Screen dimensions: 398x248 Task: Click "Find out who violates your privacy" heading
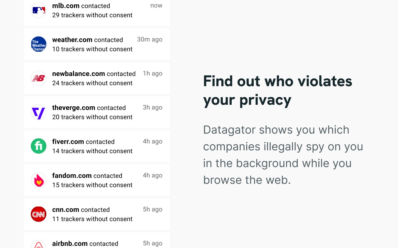pos(277,91)
